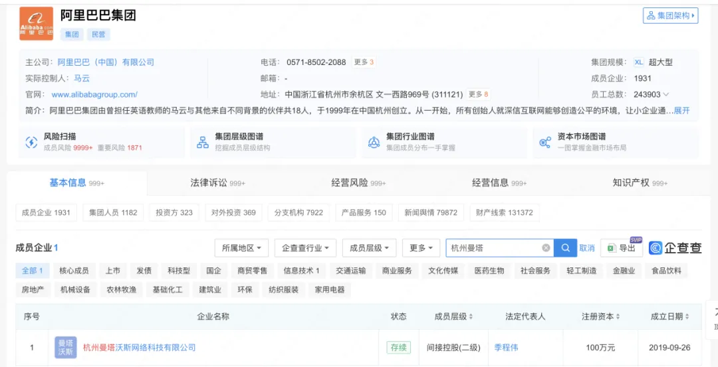The image size is (718, 367).
Task: Open the 成员层级 filter dropdown
Action: tap(370, 248)
